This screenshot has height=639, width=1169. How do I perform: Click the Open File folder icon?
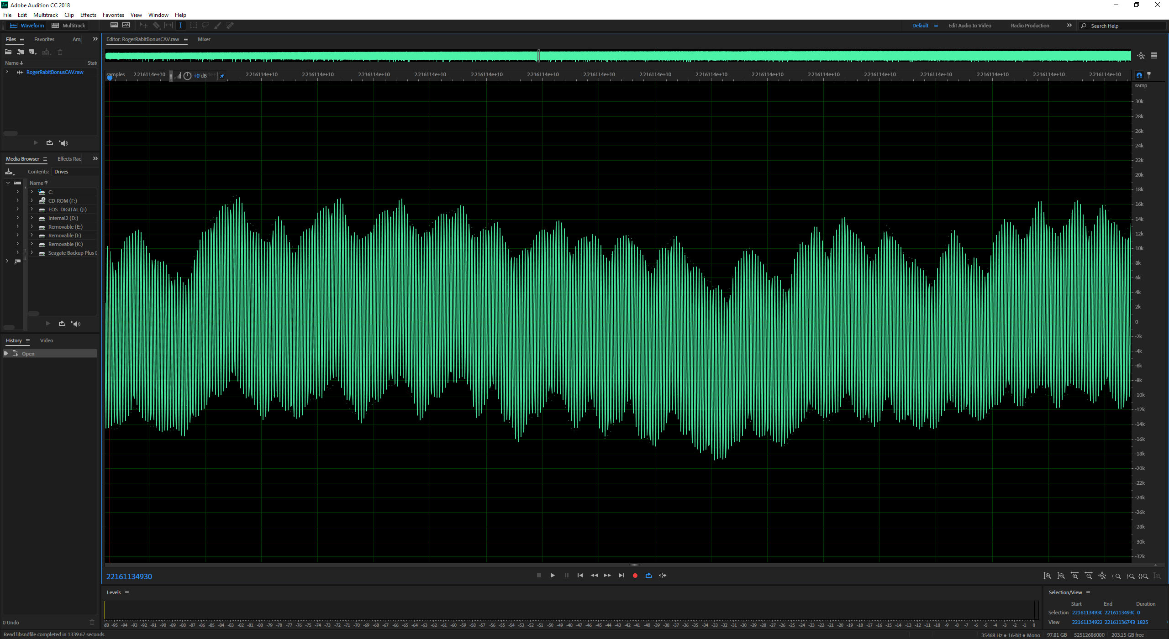(8, 52)
